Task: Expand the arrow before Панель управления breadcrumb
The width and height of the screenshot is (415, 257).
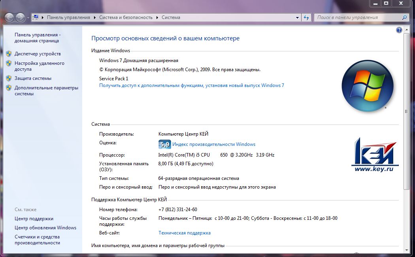Action: pos(43,17)
